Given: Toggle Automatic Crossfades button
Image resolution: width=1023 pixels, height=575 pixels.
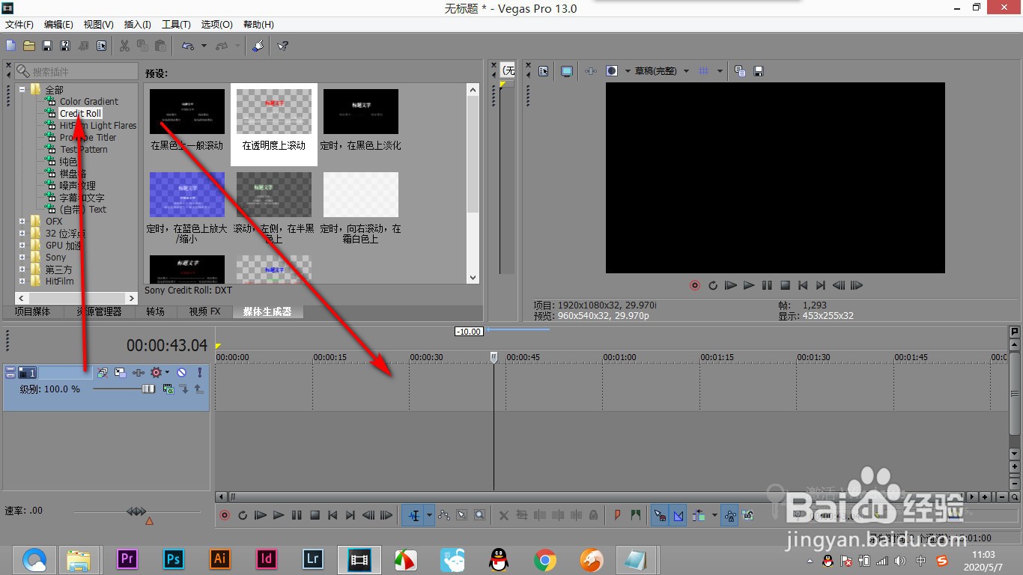Looking at the screenshot, I should coord(678,515).
